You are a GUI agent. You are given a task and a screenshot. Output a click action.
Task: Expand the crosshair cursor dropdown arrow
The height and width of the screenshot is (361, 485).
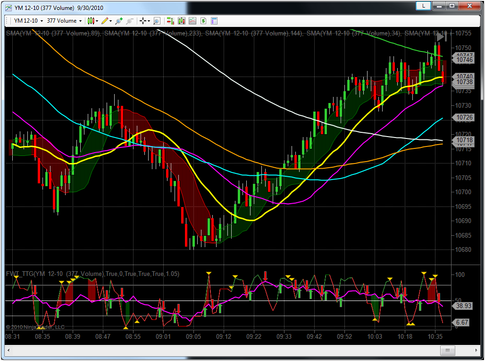click(x=149, y=21)
